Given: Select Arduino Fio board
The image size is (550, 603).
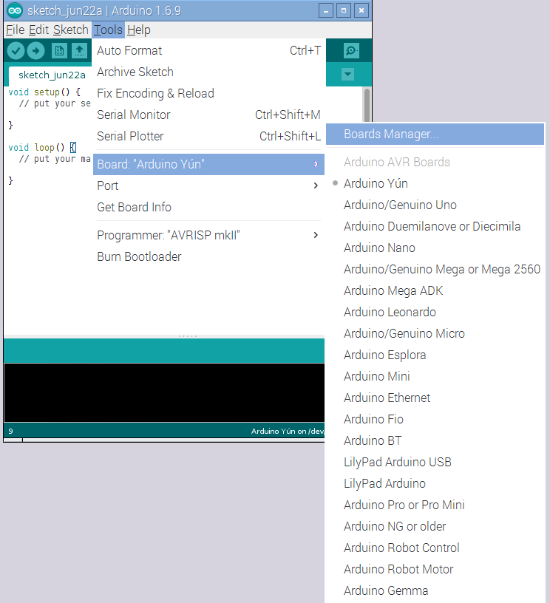Looking at the screenshot, I should click(x=435, y=419).
